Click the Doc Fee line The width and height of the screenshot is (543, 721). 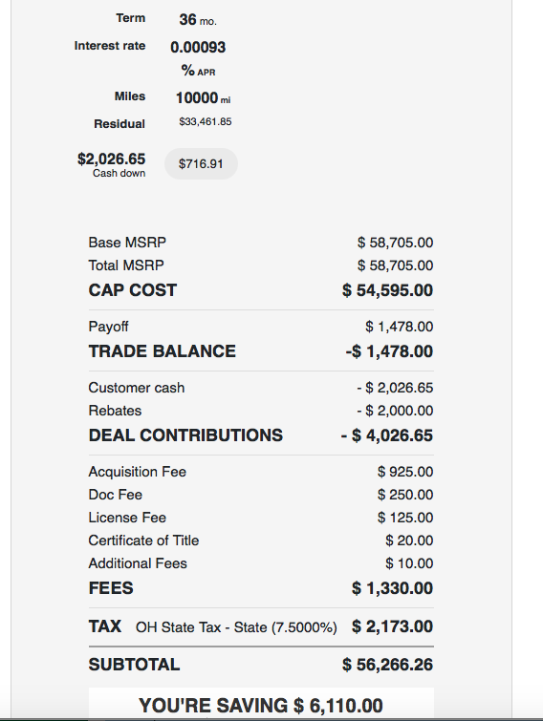click(260, 495)
